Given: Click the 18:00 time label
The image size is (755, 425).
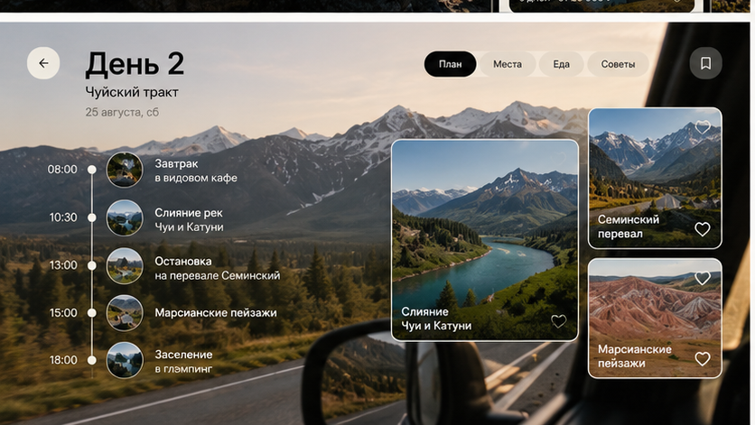Looking at the screenshot, I should point(63,360).
